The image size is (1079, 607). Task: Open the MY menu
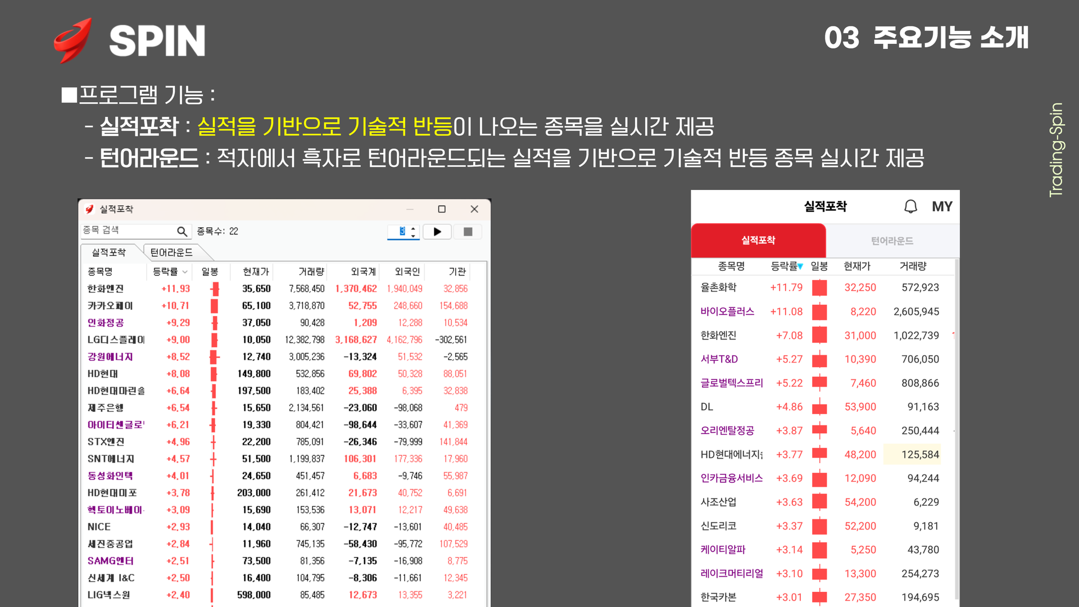(942, 207)
